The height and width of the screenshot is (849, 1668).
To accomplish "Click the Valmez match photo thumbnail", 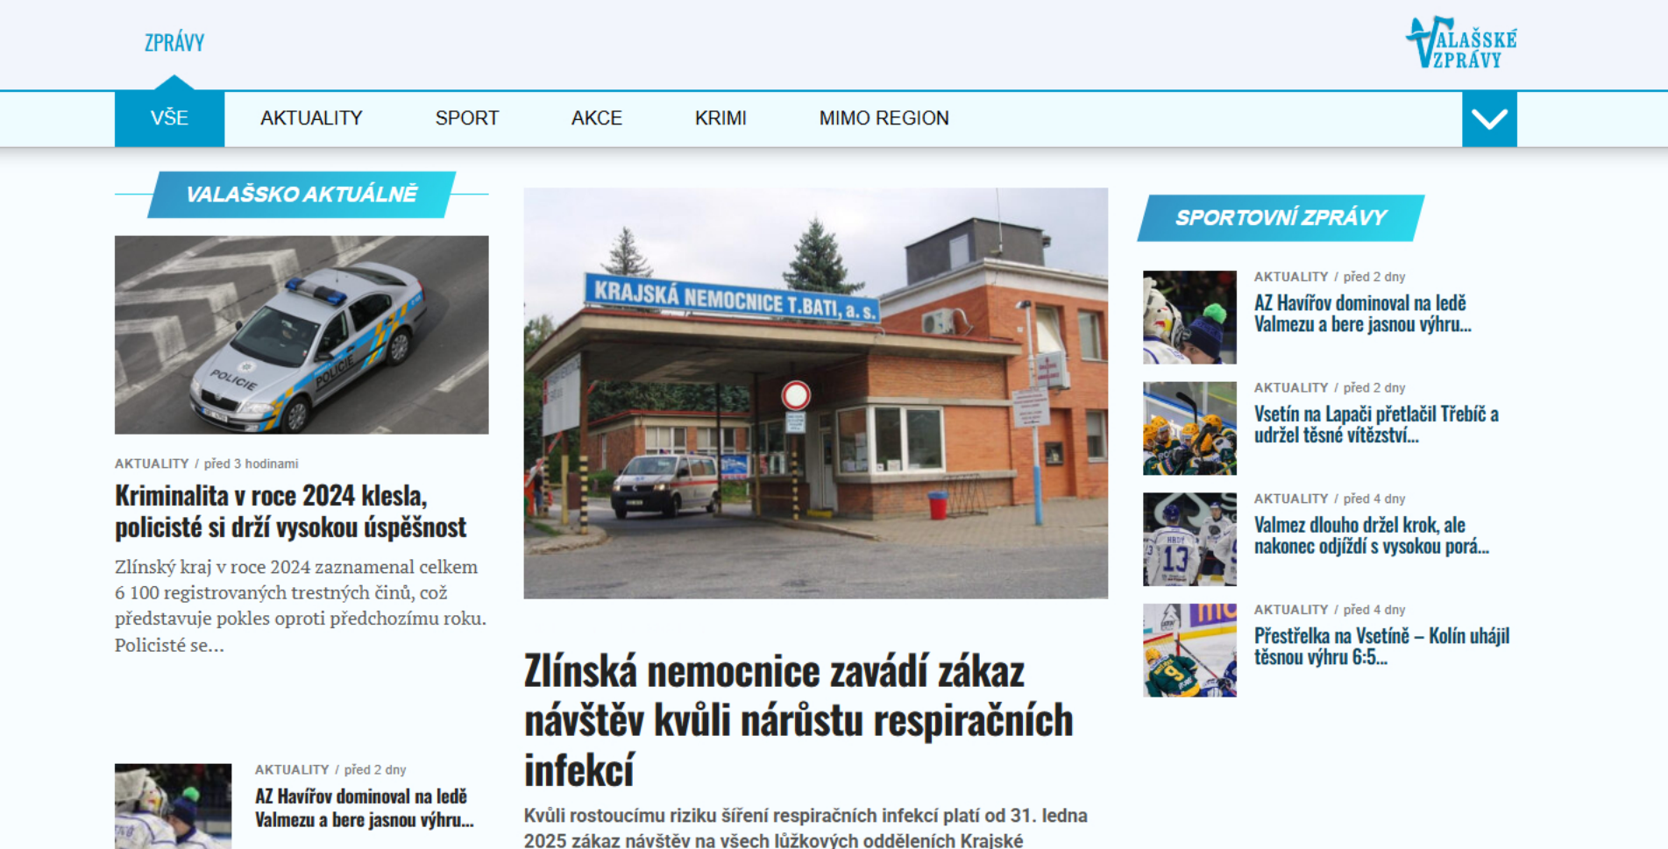I will 1189,541.
